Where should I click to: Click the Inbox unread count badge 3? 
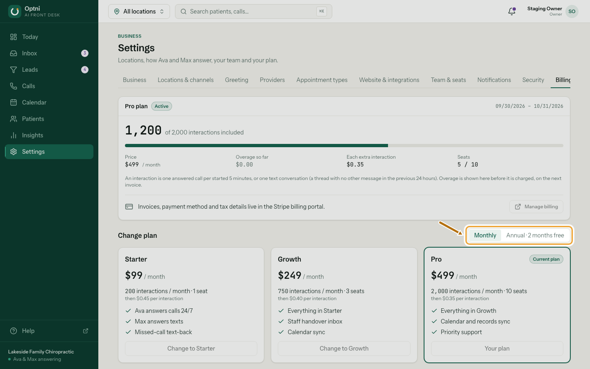coord(85,53)
